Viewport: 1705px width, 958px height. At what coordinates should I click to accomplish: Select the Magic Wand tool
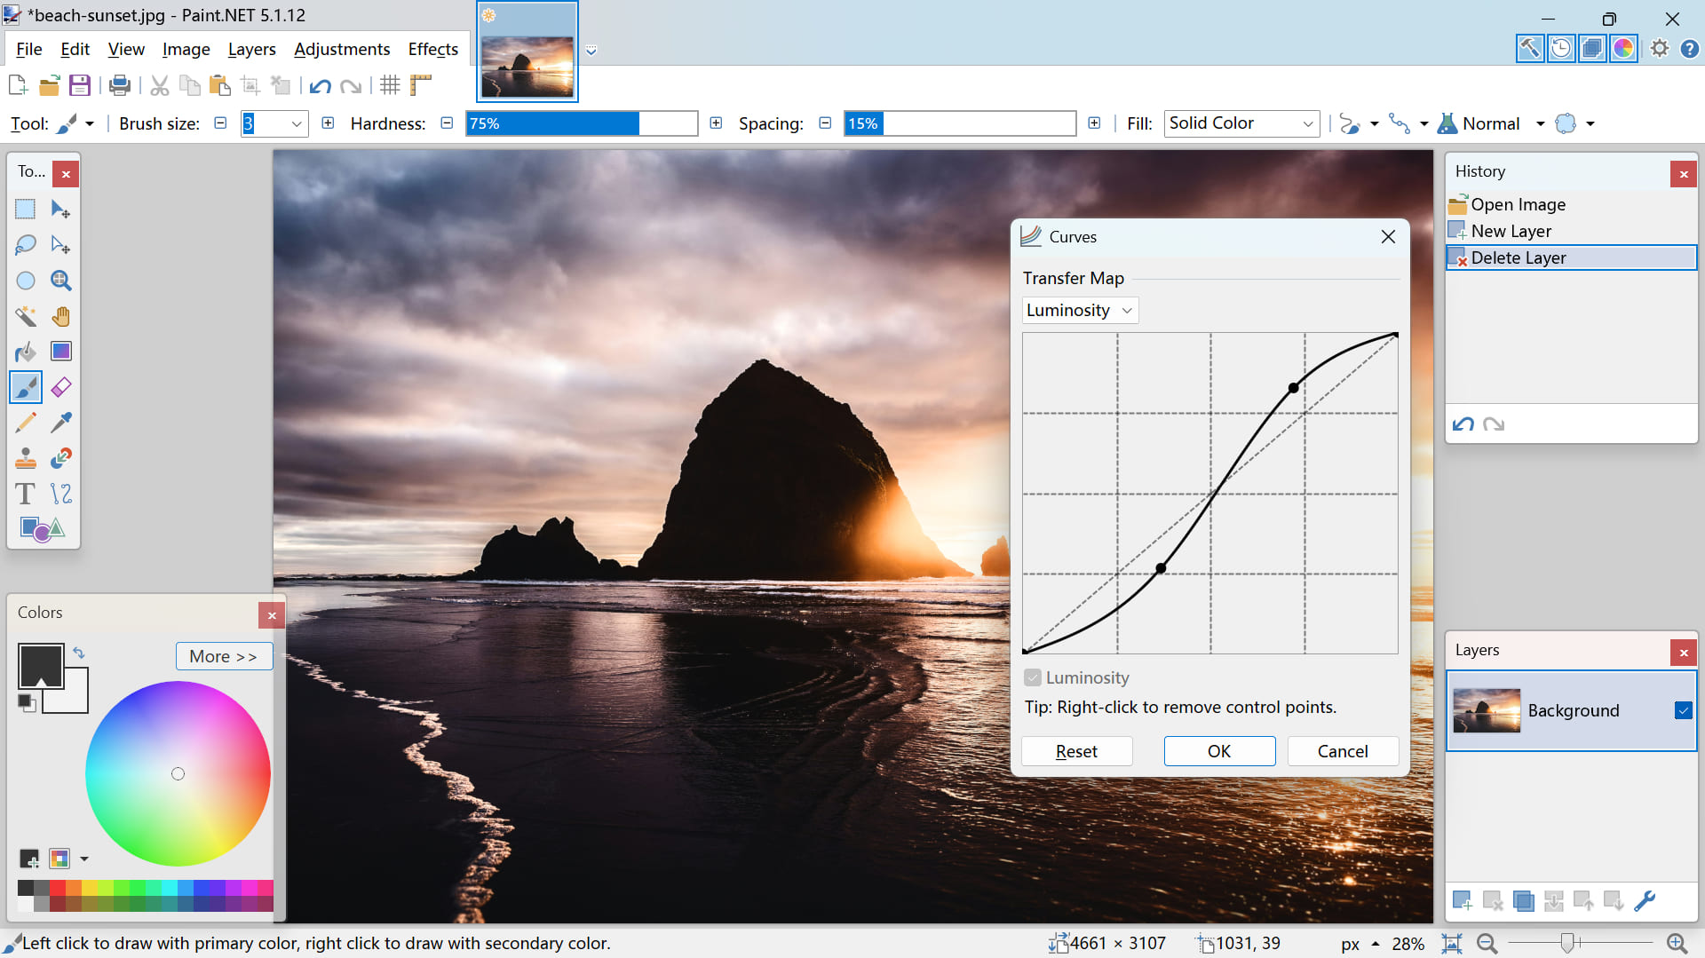coord(25,316)
